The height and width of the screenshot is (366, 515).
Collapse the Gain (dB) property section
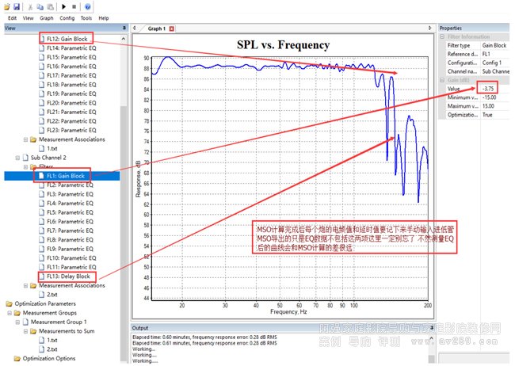pos(441,80)
